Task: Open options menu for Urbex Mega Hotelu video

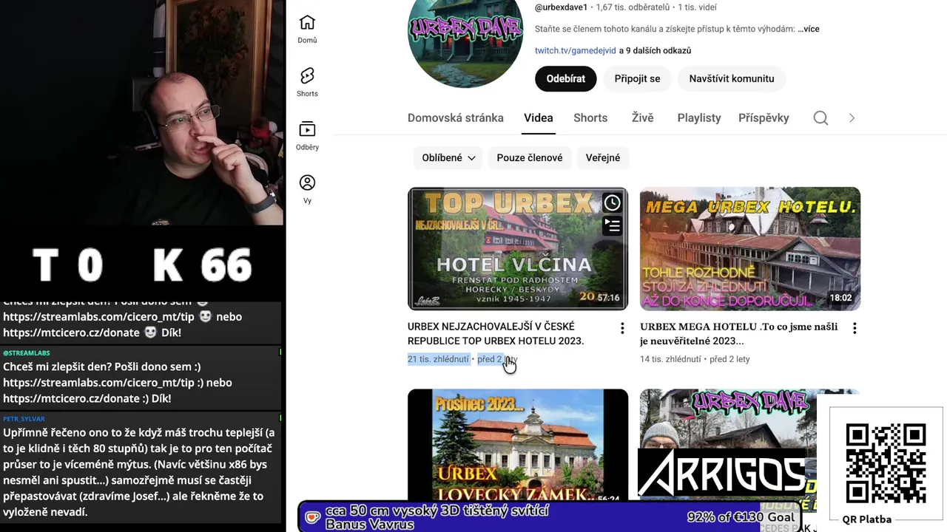Action: click(x=855, y=328)
